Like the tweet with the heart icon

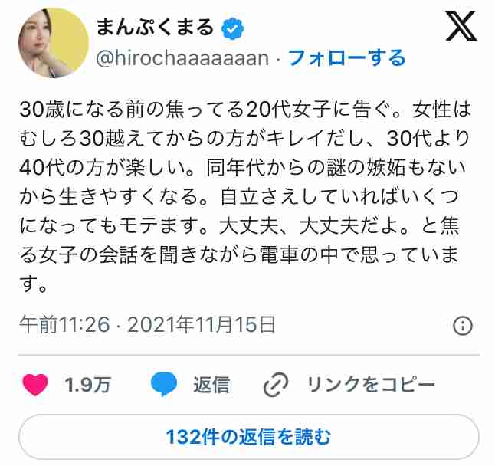coord(35,385)
